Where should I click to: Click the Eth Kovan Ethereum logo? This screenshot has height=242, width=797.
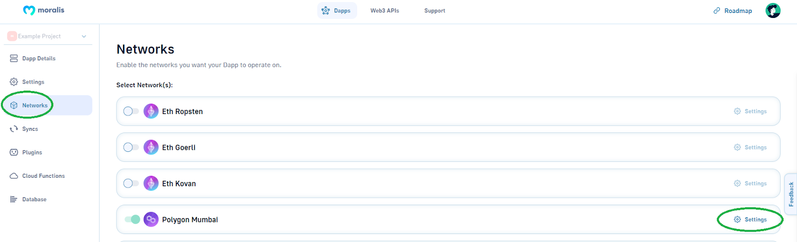(x=151, y=183)
